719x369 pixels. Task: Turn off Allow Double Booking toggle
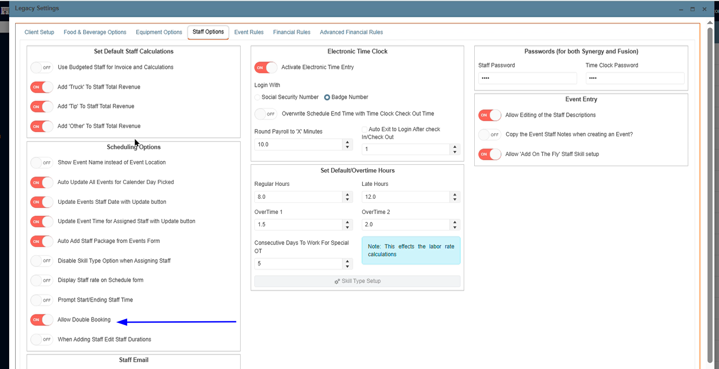coord(42,320)
